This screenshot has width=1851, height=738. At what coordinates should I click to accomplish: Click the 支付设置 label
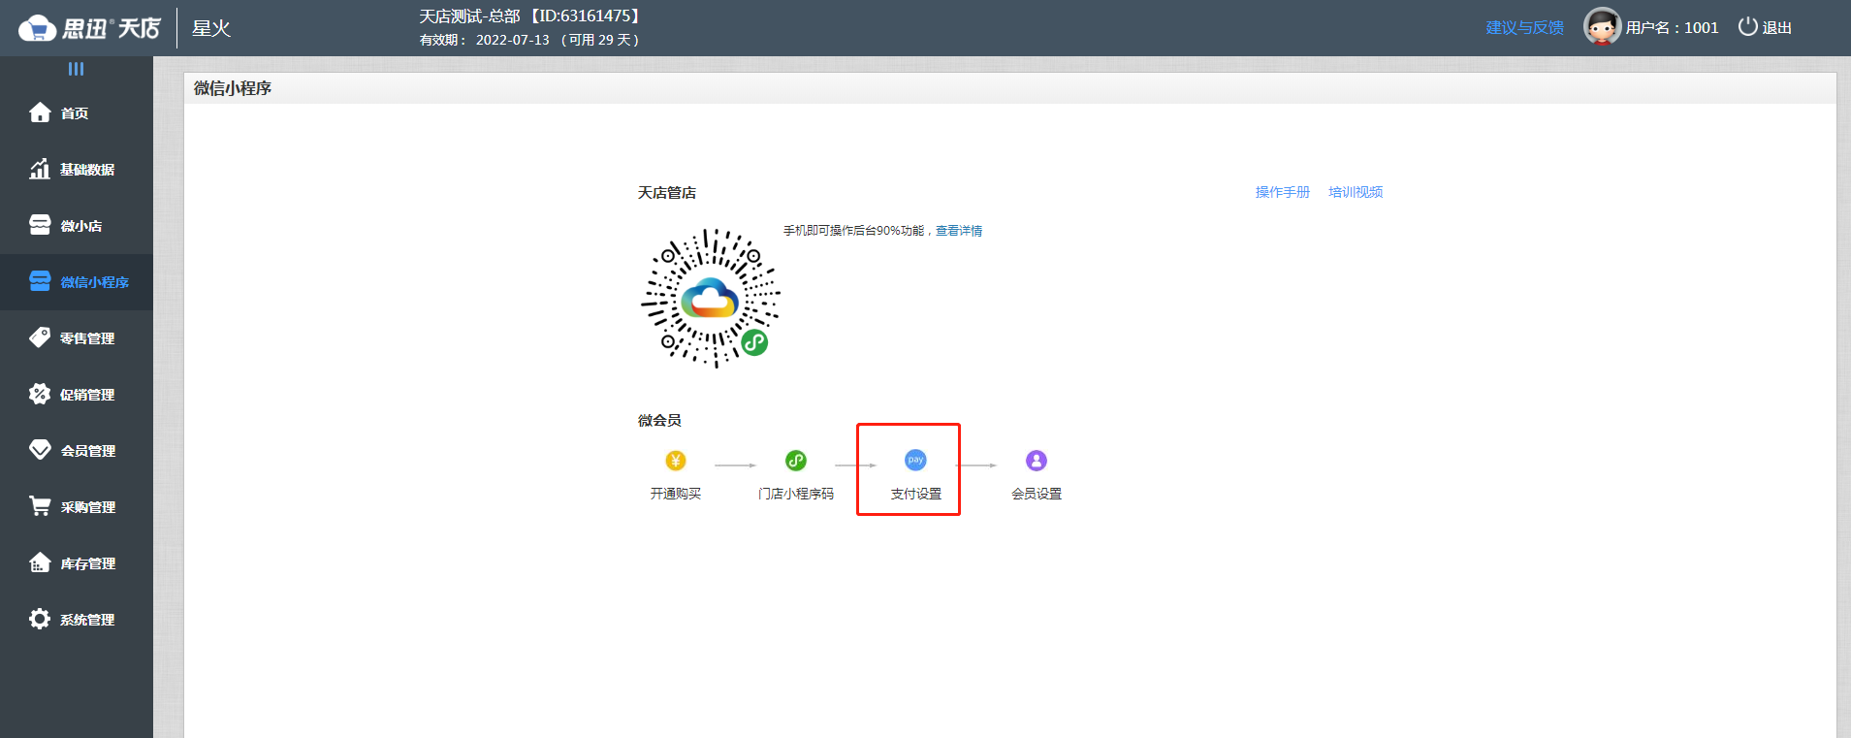(916, 494)
